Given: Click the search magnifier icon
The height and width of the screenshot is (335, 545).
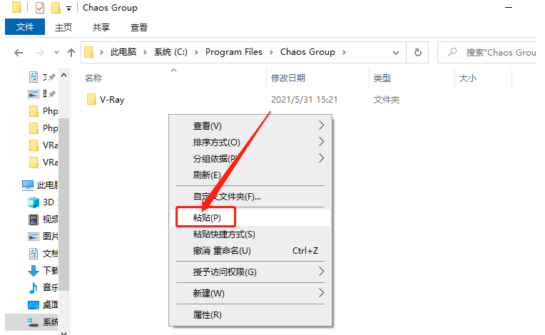Looking at the screenshot, I should 452,52.
